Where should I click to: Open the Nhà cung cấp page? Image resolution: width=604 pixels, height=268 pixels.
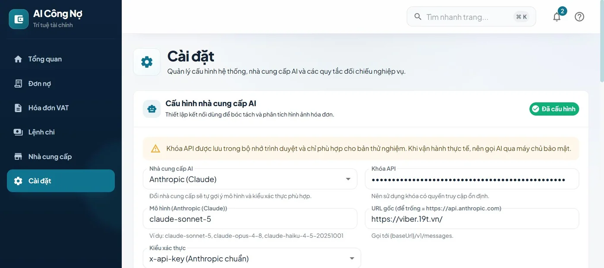tap(61, 157)
